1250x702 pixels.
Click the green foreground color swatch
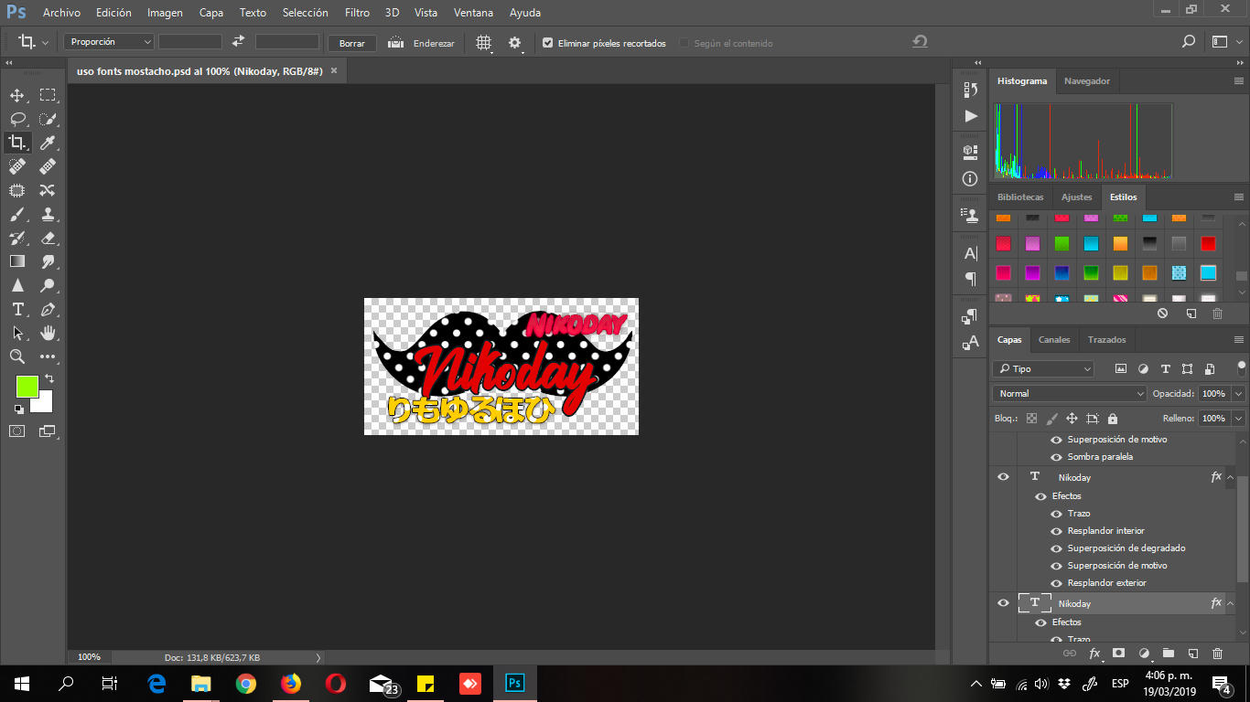click(x=27, y=387)
